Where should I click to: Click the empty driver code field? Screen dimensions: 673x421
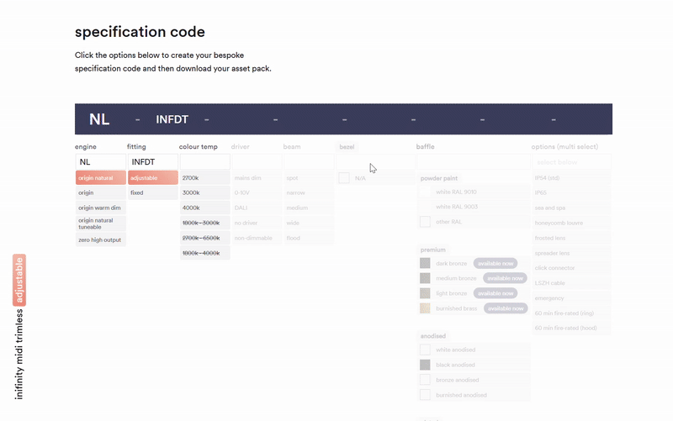coord(257,161)
